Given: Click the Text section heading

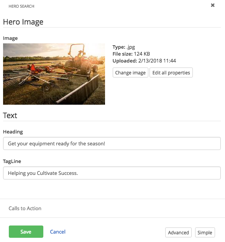Looking at the screenshot, I should click(10, 115).
